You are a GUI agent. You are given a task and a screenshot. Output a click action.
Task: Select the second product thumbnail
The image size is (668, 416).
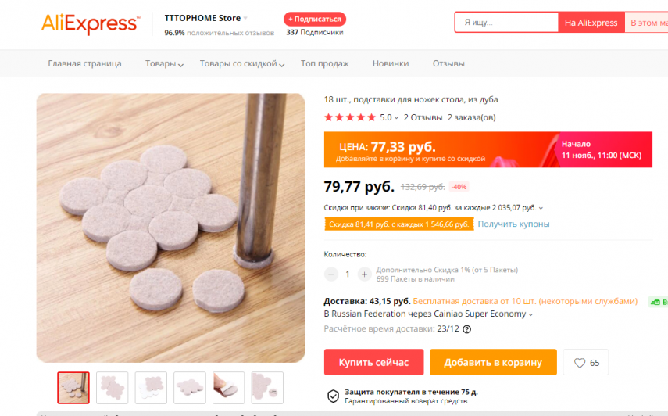113,388
